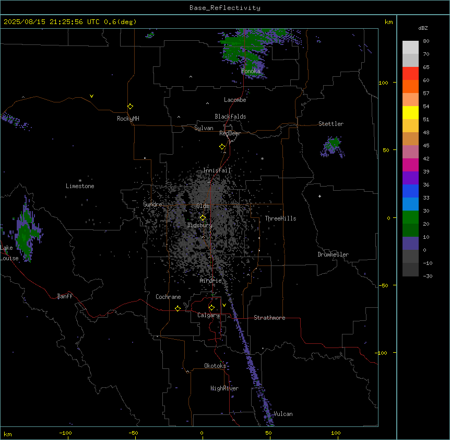This screenshot has width=450, height=440.
Task: Click the slate purple swatch between 10 and 0
Action: tap(410, 244)
